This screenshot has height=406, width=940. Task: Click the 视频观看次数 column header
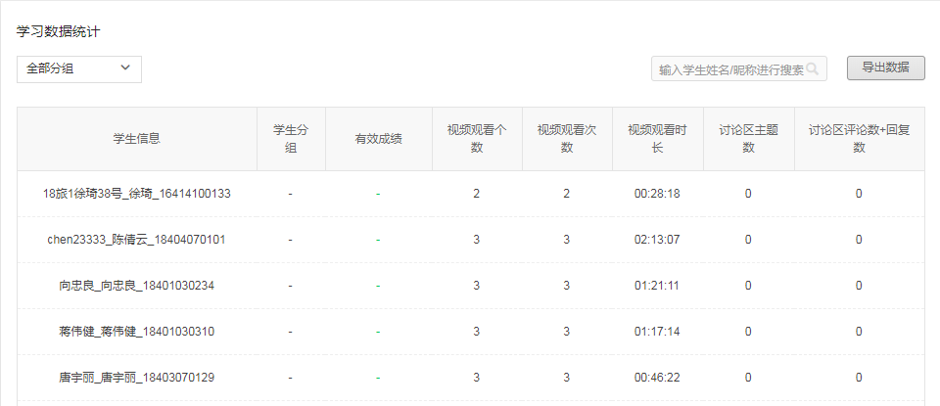[567, 139]
